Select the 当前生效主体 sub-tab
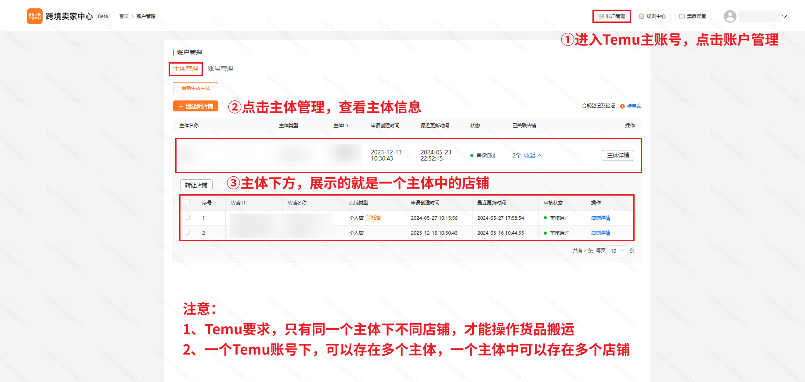 point(196,88)
